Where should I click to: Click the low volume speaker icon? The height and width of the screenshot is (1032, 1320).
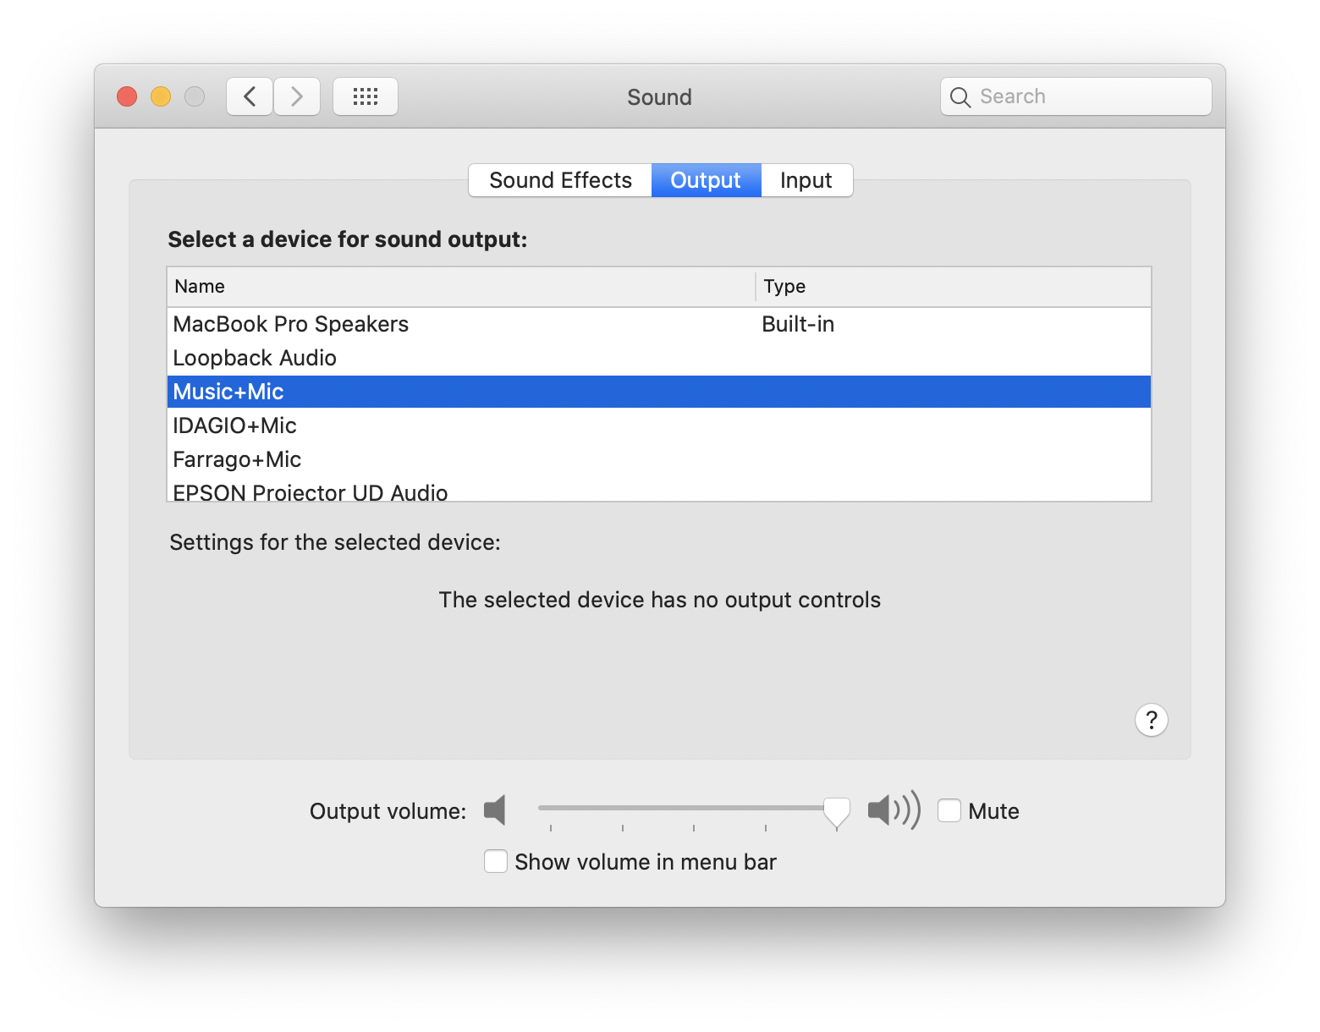pos(495,810)
